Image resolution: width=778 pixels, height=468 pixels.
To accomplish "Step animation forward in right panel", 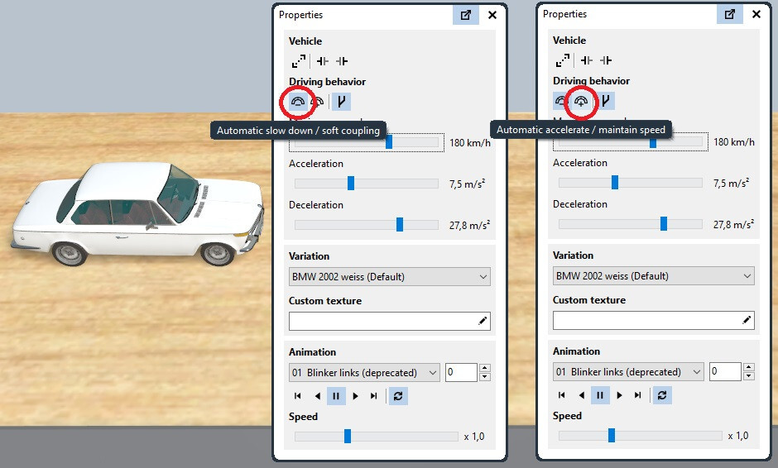I will pos(619,395).
